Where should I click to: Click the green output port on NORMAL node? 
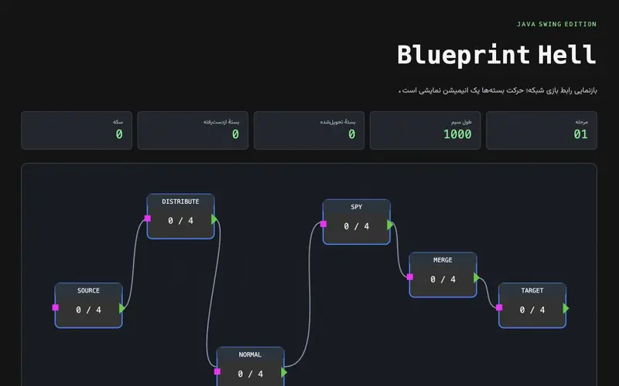(284, 372)
